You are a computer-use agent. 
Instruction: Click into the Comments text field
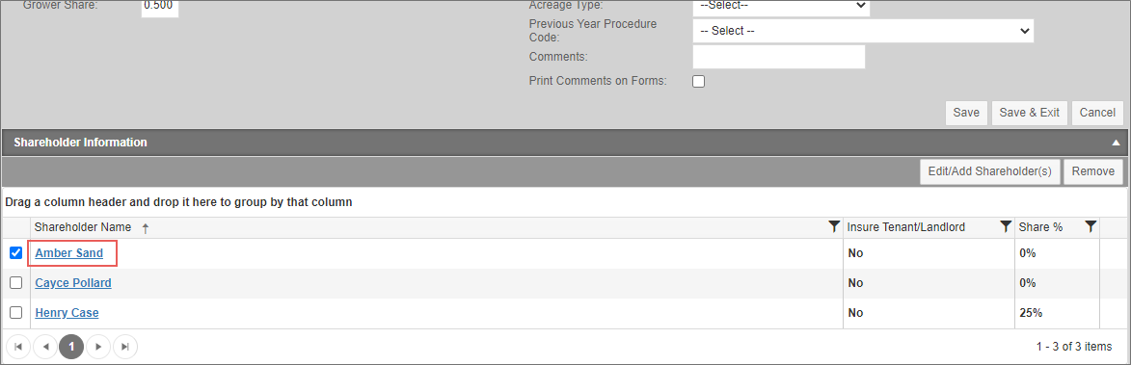click(778, 56)
